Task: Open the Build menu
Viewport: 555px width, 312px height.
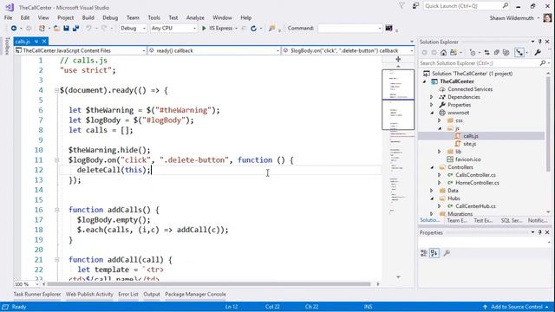Action: pos(88,17)
